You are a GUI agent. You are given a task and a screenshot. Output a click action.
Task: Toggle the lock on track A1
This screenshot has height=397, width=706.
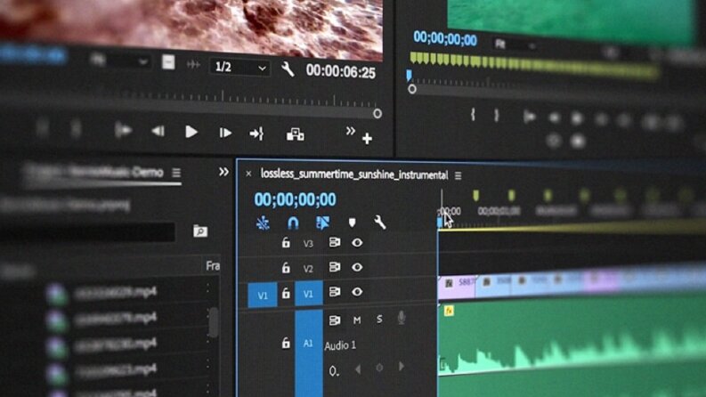coord(286,344)
